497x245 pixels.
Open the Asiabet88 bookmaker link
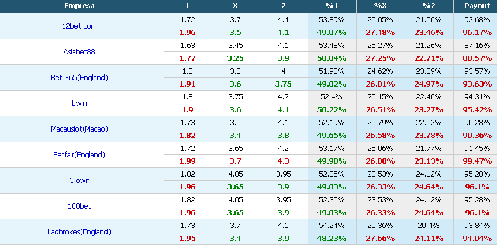click(x=79, y=51)
